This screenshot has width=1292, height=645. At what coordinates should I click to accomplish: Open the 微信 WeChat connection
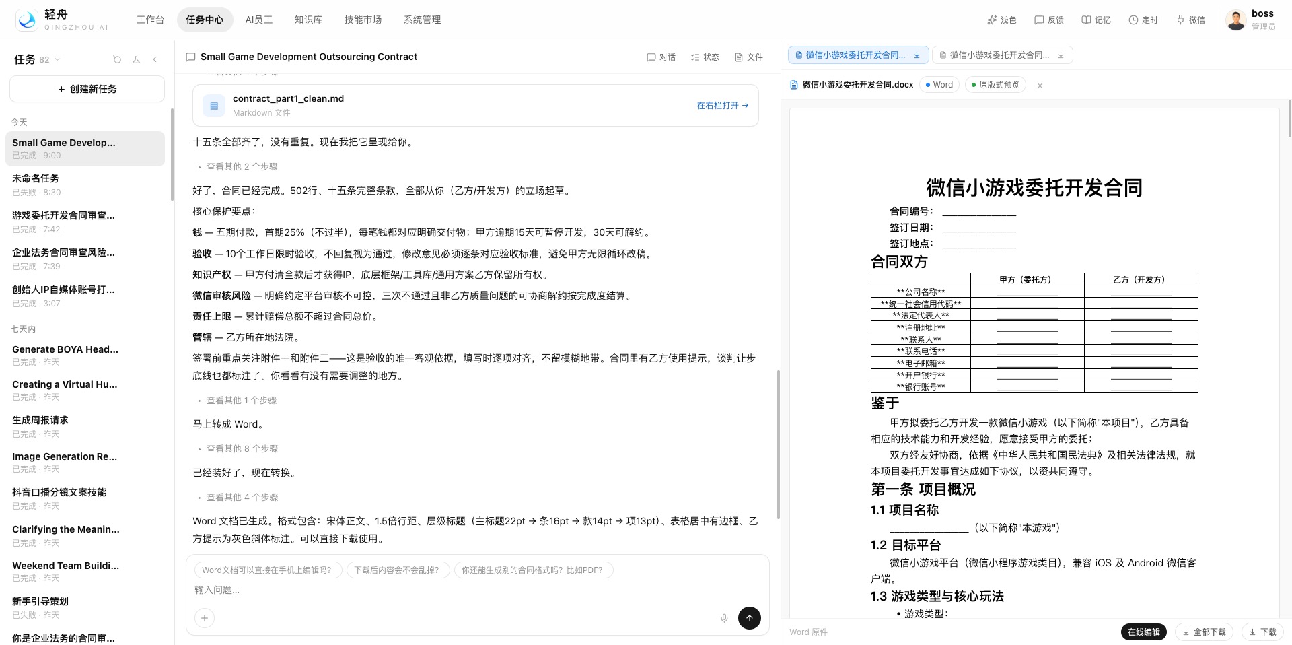pyautogui.click(x=1190, y=20)
